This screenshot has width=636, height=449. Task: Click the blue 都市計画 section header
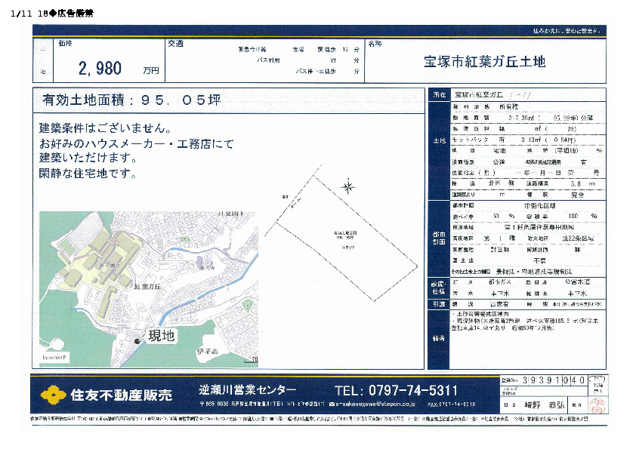(x=439, y=232)
